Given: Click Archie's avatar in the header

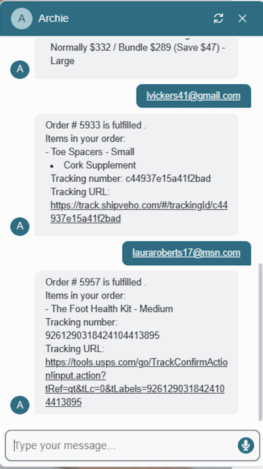Looking at the screenshot, I should pos(22,18).
